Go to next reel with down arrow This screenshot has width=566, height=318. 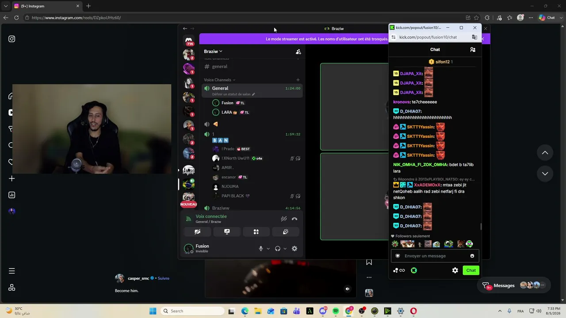[545, 174]
